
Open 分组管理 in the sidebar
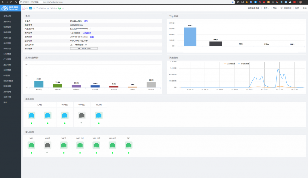pyautogui.click(x=7, y=54)
